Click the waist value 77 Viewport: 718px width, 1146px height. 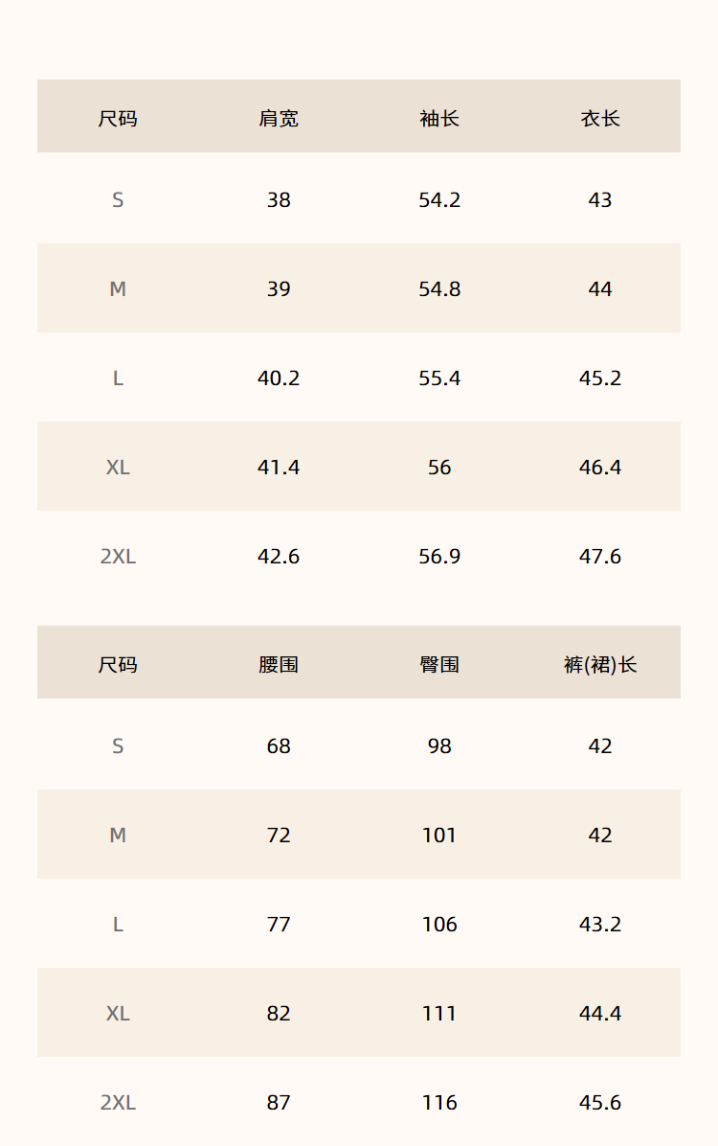279,924
